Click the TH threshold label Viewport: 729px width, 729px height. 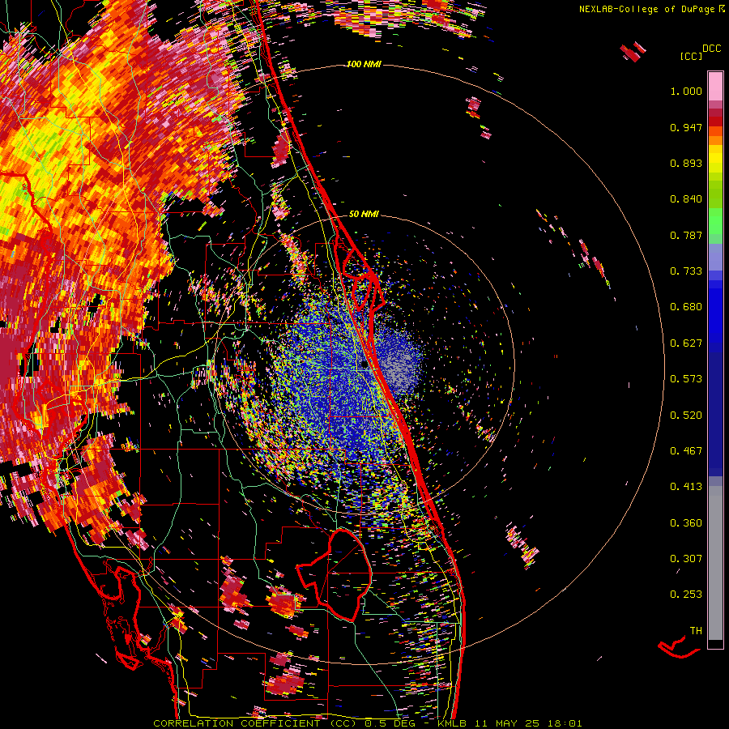pyautogui.click(x=696, y=631)
